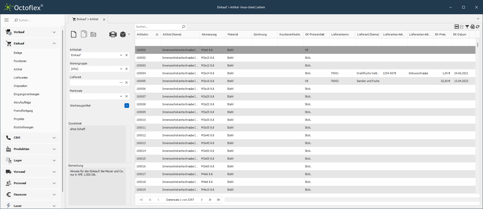
Task: Open the Artikelart dropdown
Action: pos(121,55)
